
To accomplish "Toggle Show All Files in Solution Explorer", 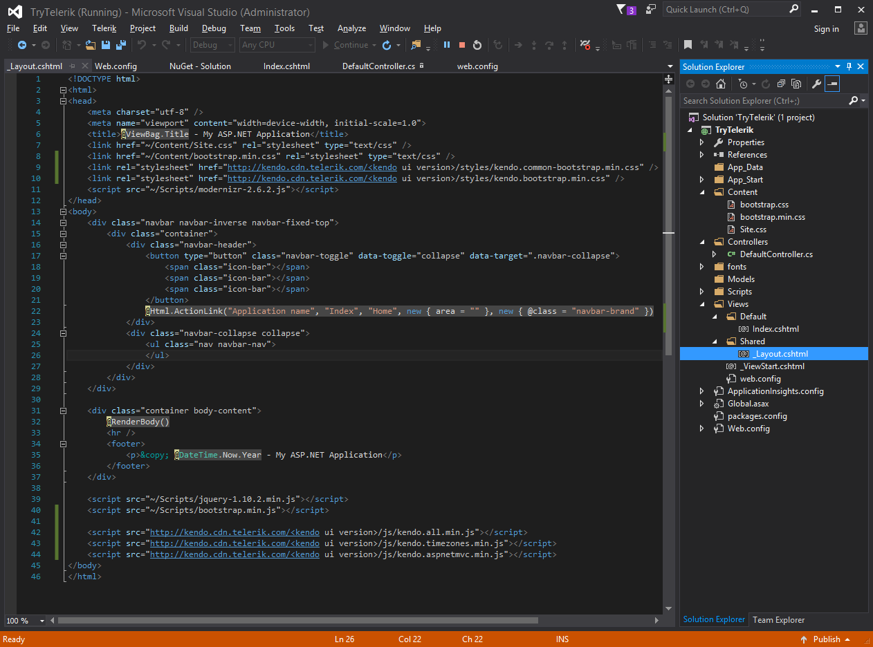I will pos(796,84).
